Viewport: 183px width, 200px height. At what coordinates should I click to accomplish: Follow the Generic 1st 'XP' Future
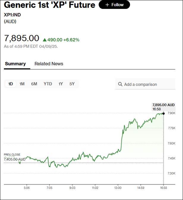(114, 5)
